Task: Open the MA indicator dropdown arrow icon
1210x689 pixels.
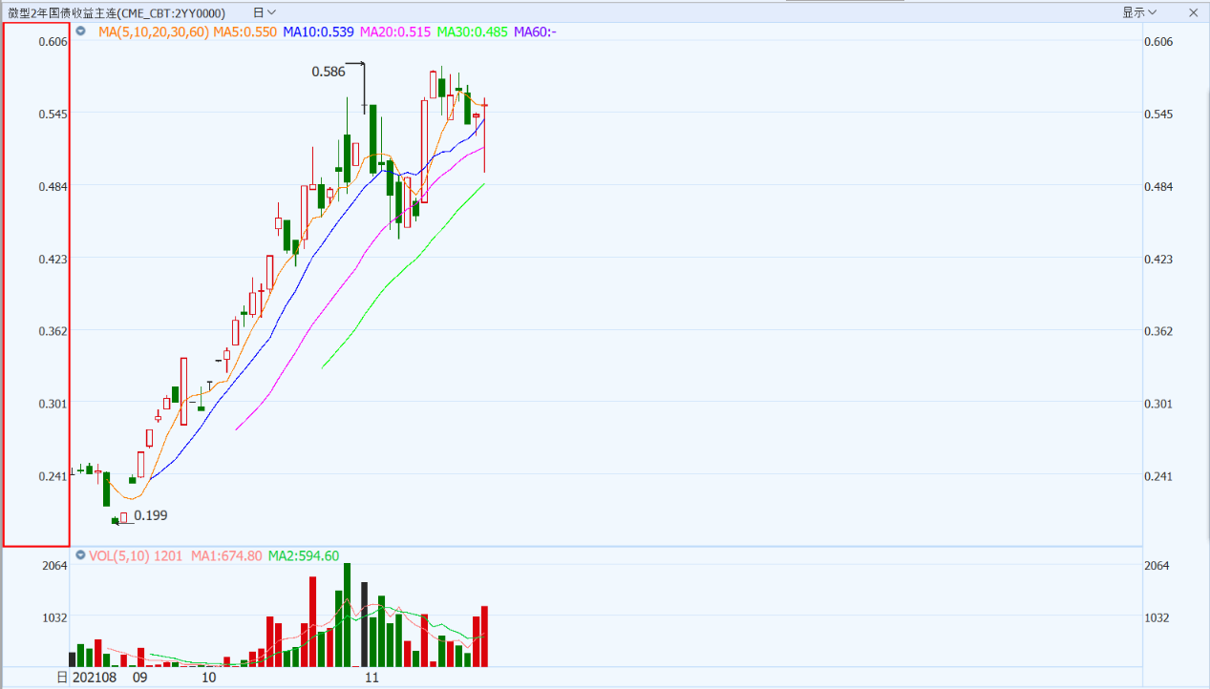Action: [80, 31]
